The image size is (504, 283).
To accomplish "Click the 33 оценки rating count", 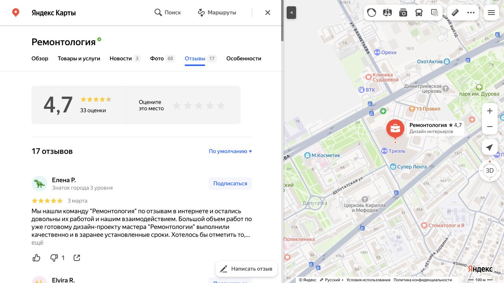I will coord(93,110).
